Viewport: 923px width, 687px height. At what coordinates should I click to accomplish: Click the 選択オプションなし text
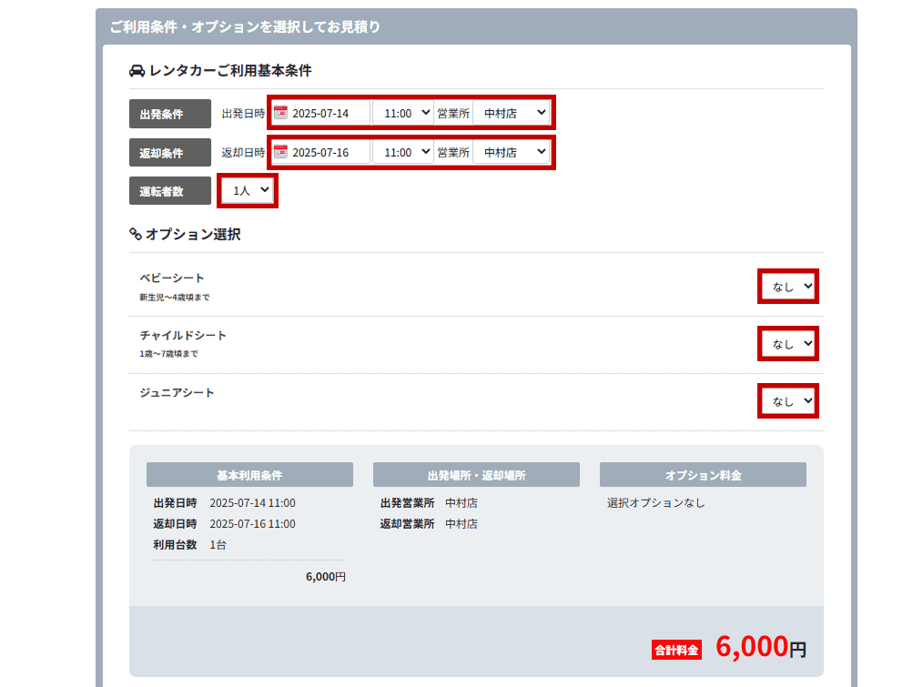click(x=655, y=503)
